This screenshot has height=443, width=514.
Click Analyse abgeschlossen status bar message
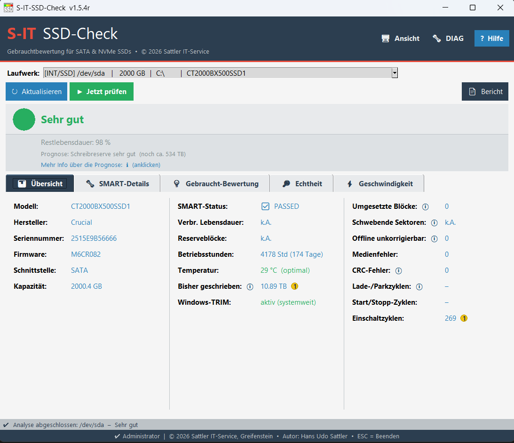tap(75, 425)
